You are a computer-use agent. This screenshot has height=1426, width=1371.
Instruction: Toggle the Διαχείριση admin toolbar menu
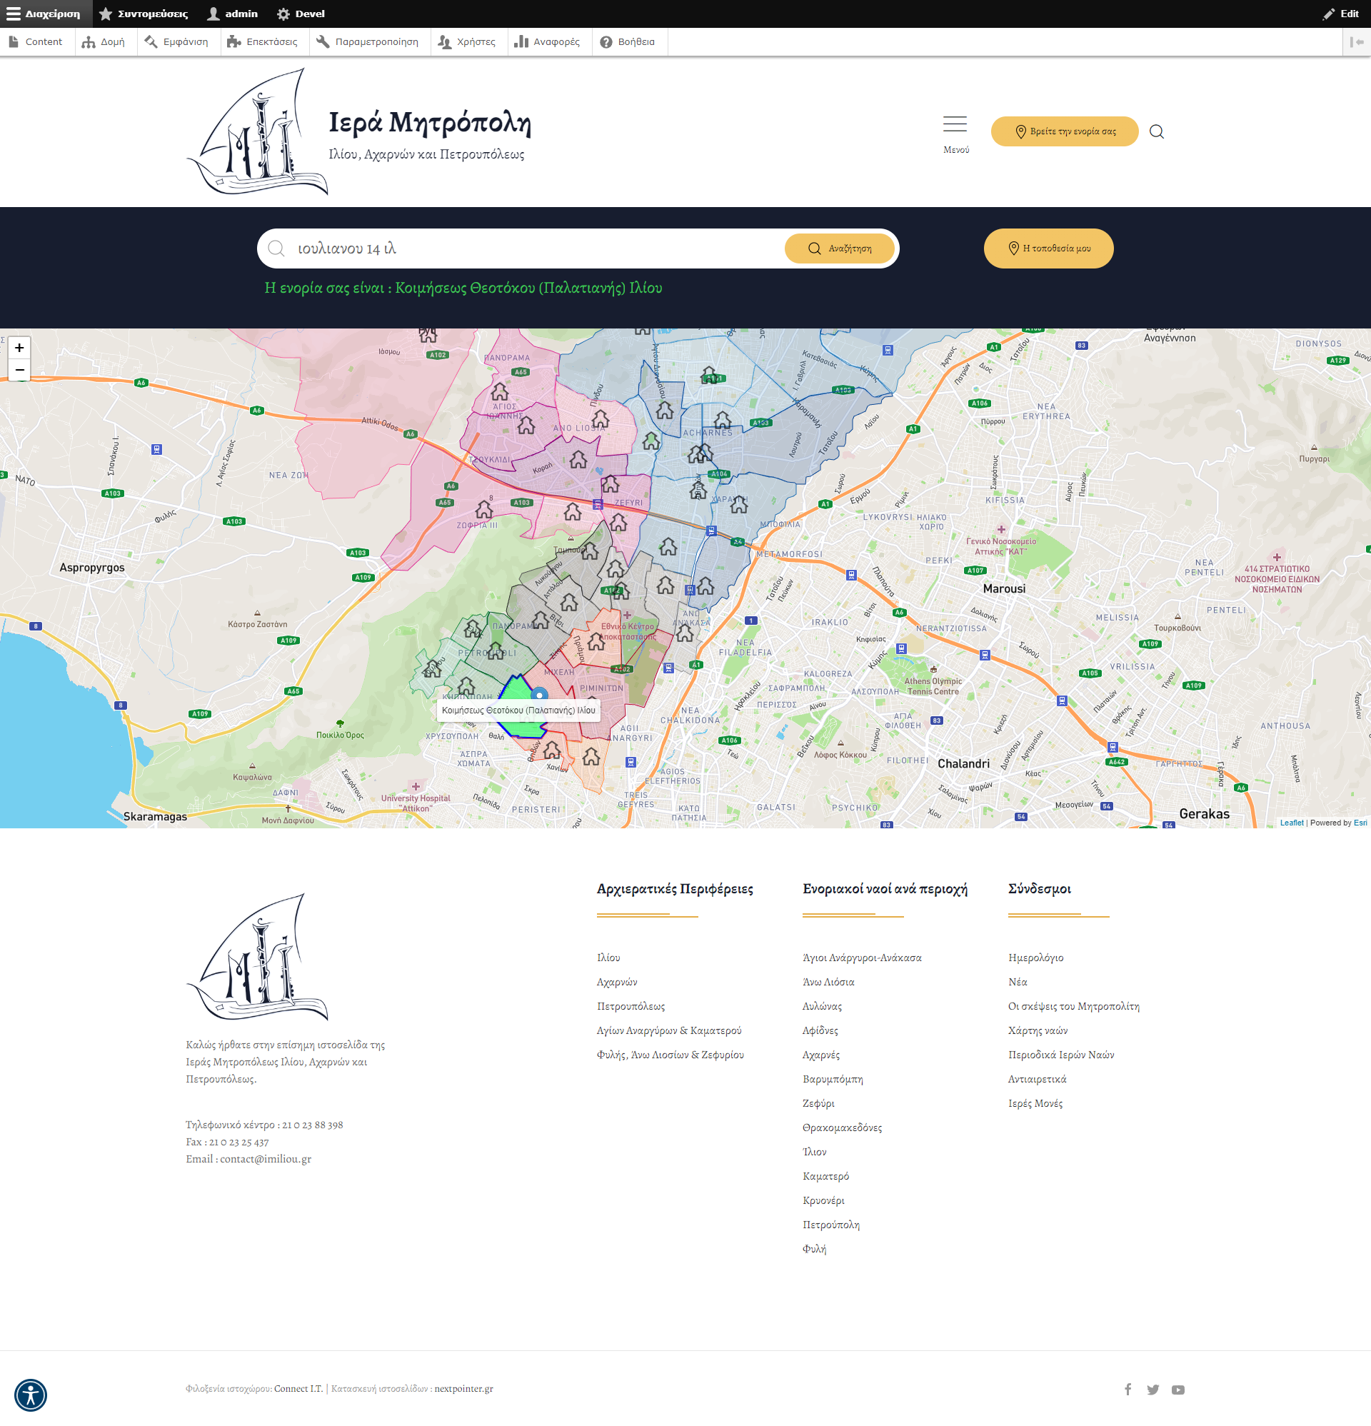coord(45,14)
